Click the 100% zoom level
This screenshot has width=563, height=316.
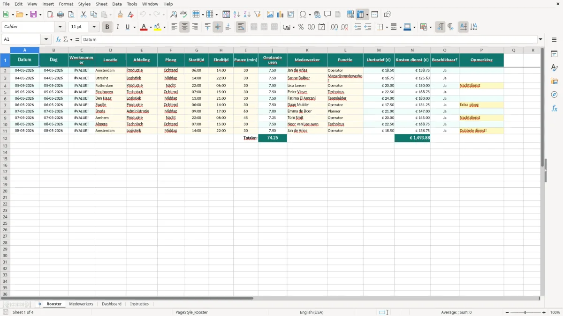pyautogui.click(x=555, y=312)
